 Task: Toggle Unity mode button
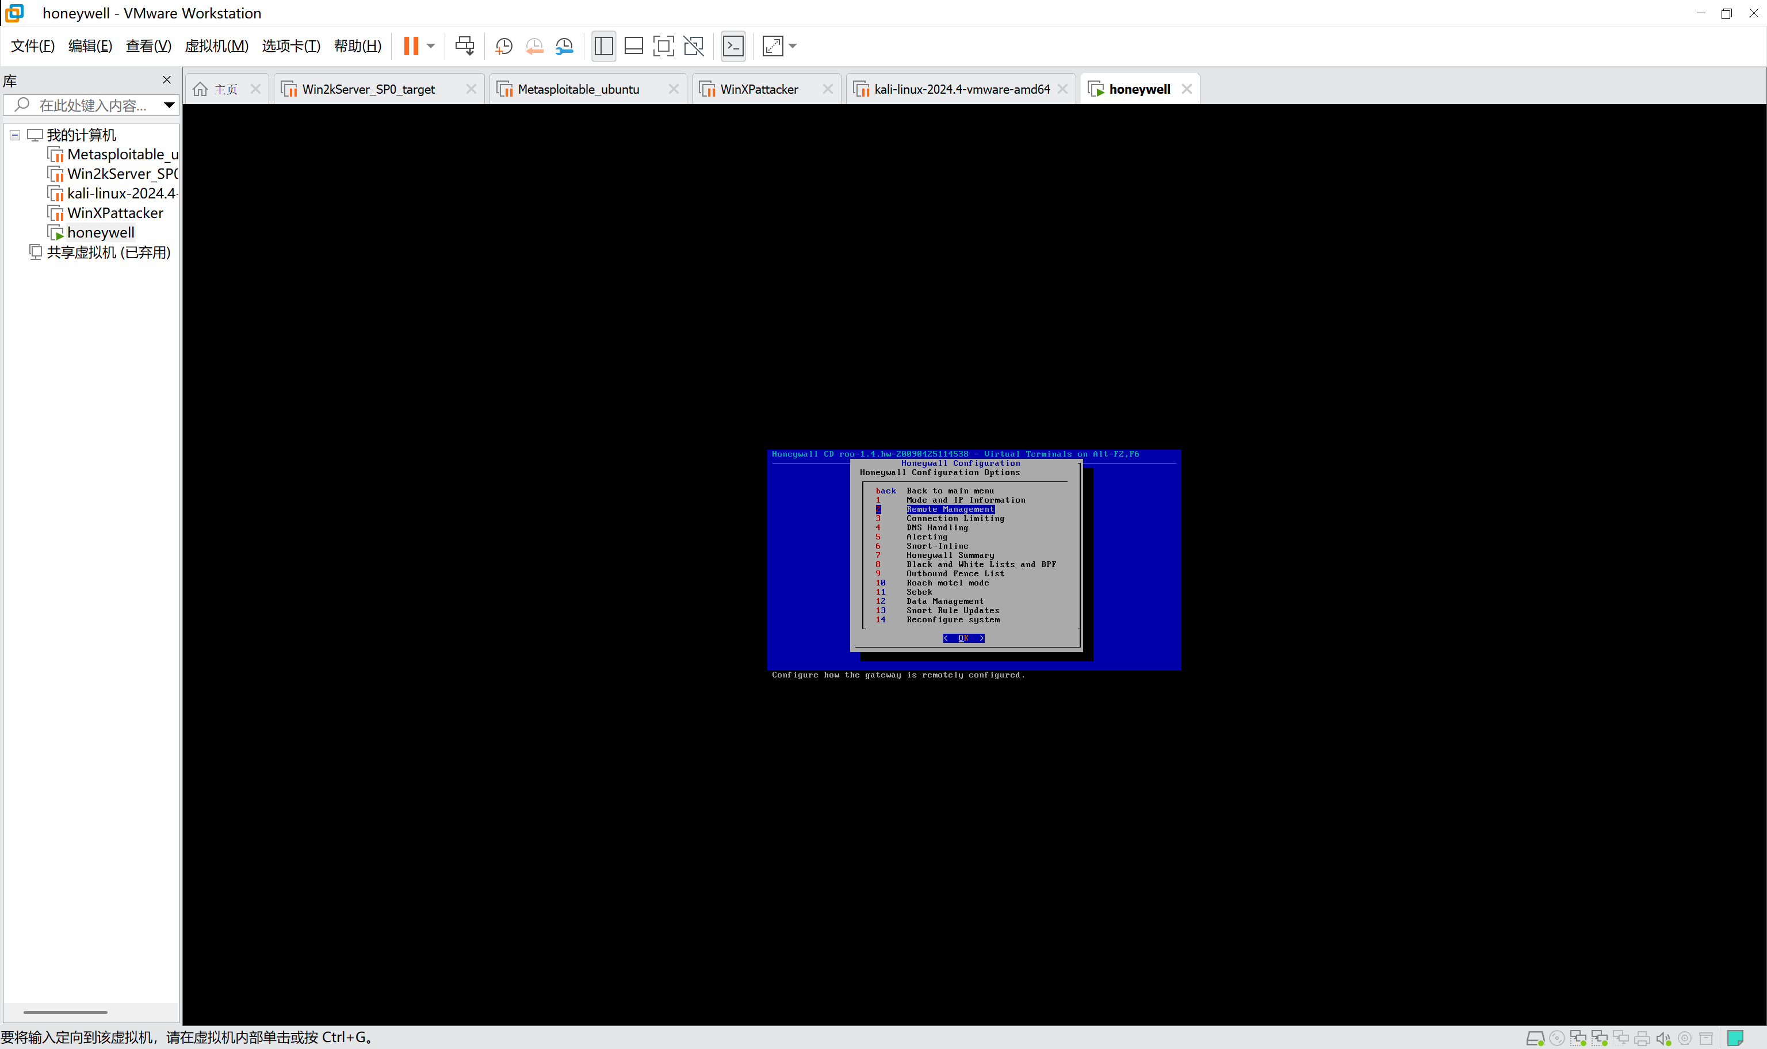693,46
